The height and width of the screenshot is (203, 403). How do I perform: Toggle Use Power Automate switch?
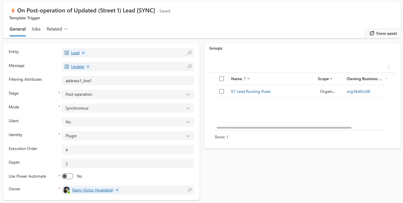tap(68, 176)
